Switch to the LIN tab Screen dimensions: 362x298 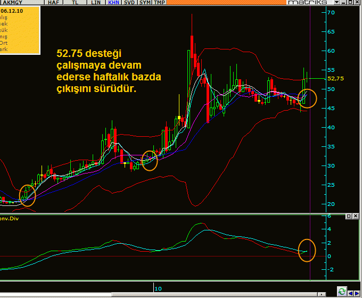pos(96,3)
